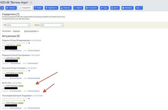Switch to the Связи tab

(38, 8)
